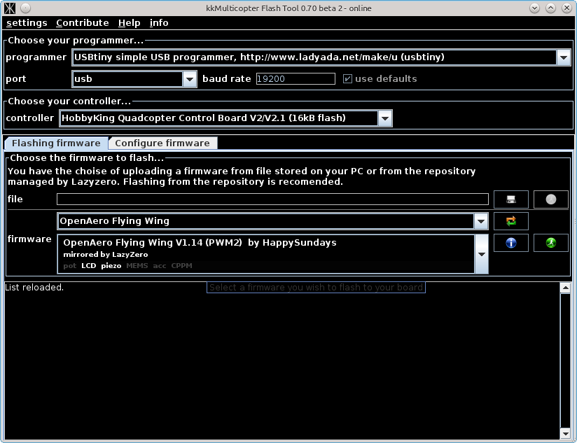Click inside the baud rate field
This screenshot has width=577, height=443.
[294, 78]
